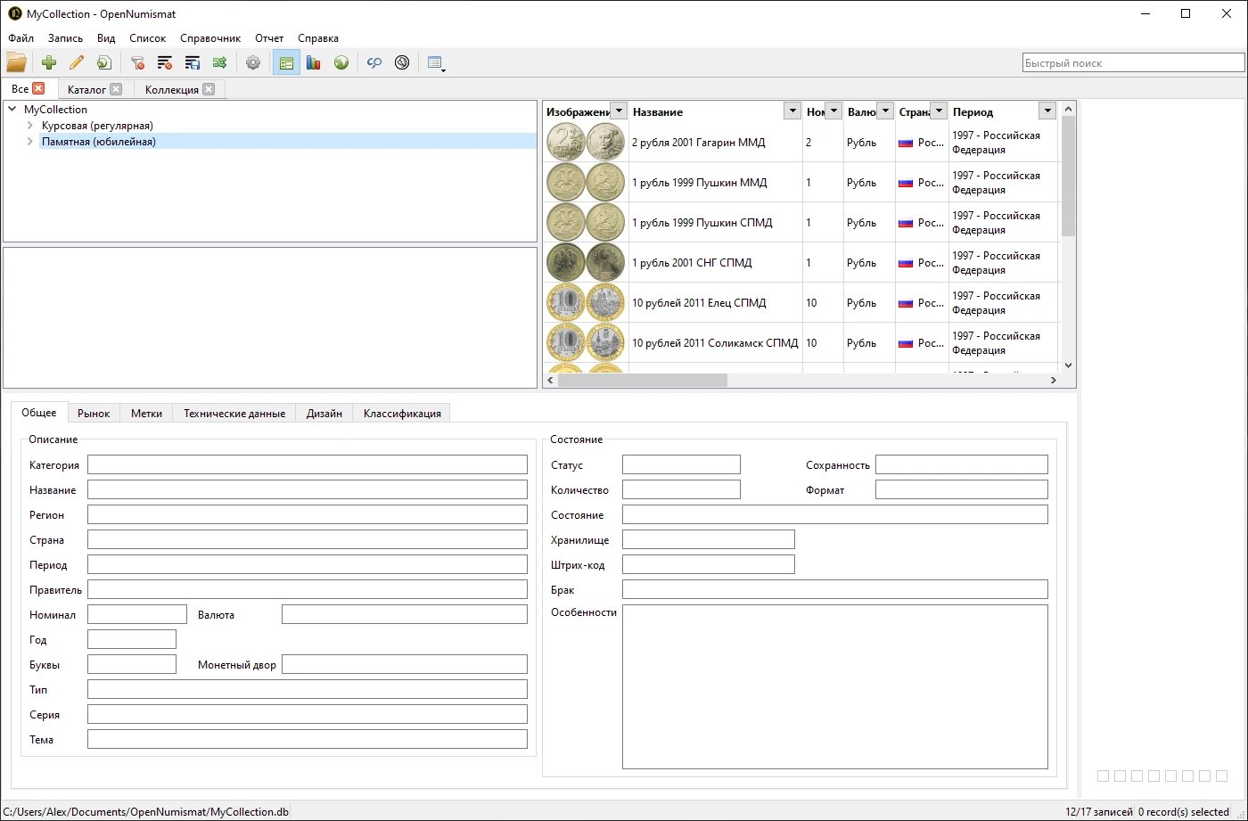Click the Категория input field

[x=308, y=464]
